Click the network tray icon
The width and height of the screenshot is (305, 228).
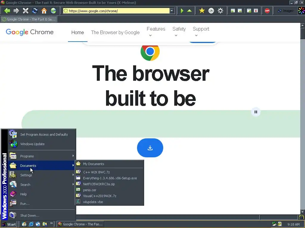coord(274,224)
